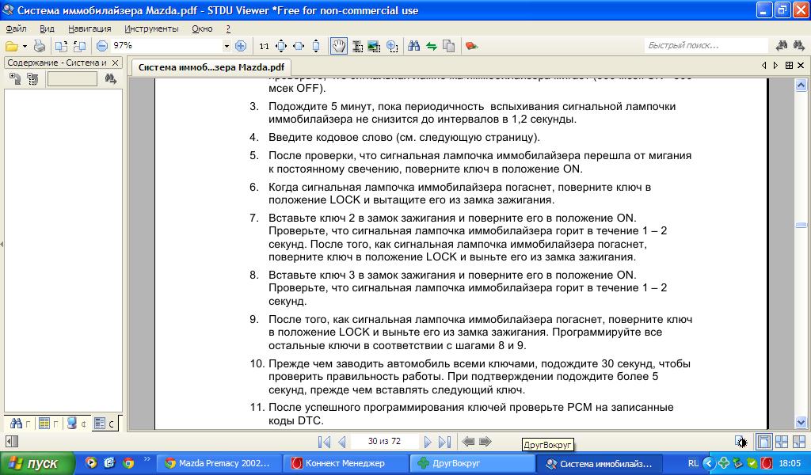Click the vertical scrollbar down arrow
The height and width of the screenshot is (475, 811).
[x=801, y=422]
